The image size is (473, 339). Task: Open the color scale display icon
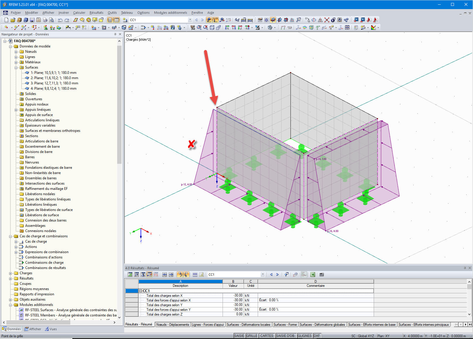(374, 28)
